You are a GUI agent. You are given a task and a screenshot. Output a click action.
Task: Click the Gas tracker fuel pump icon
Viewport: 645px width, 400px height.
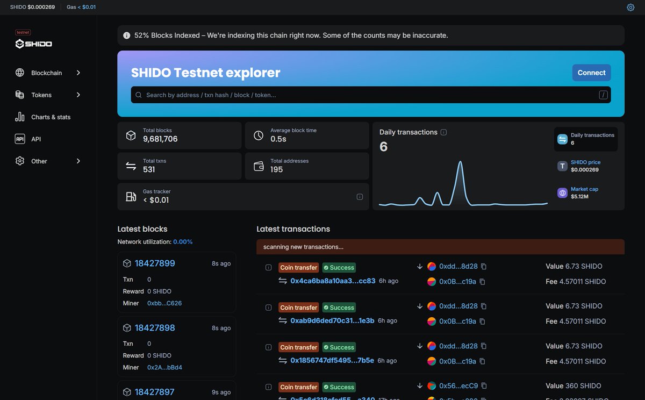click(131, 196)
